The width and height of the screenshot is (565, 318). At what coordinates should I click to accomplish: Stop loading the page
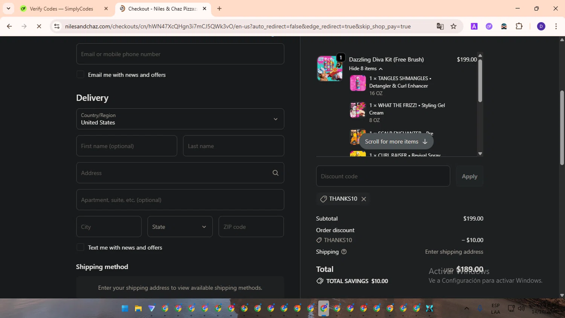(x=39, y=26)
